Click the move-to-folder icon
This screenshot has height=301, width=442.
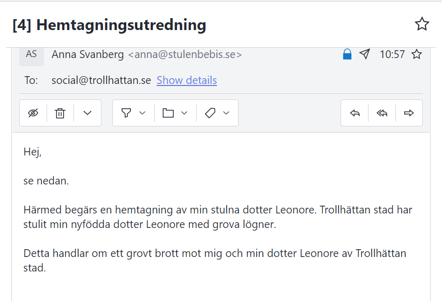pos(168,113)
